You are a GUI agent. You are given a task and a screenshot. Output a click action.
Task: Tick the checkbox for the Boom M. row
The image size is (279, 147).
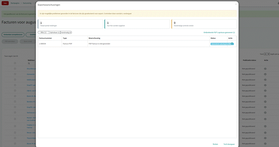pyautogui.click(x=15, y=96)
